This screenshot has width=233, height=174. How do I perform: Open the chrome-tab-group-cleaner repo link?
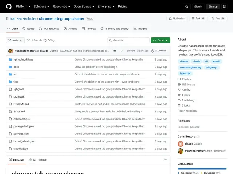(62, 18)
